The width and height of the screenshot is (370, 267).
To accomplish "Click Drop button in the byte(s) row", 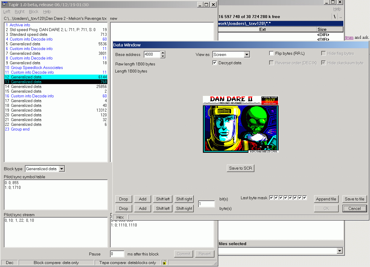I will pos(124,208).
